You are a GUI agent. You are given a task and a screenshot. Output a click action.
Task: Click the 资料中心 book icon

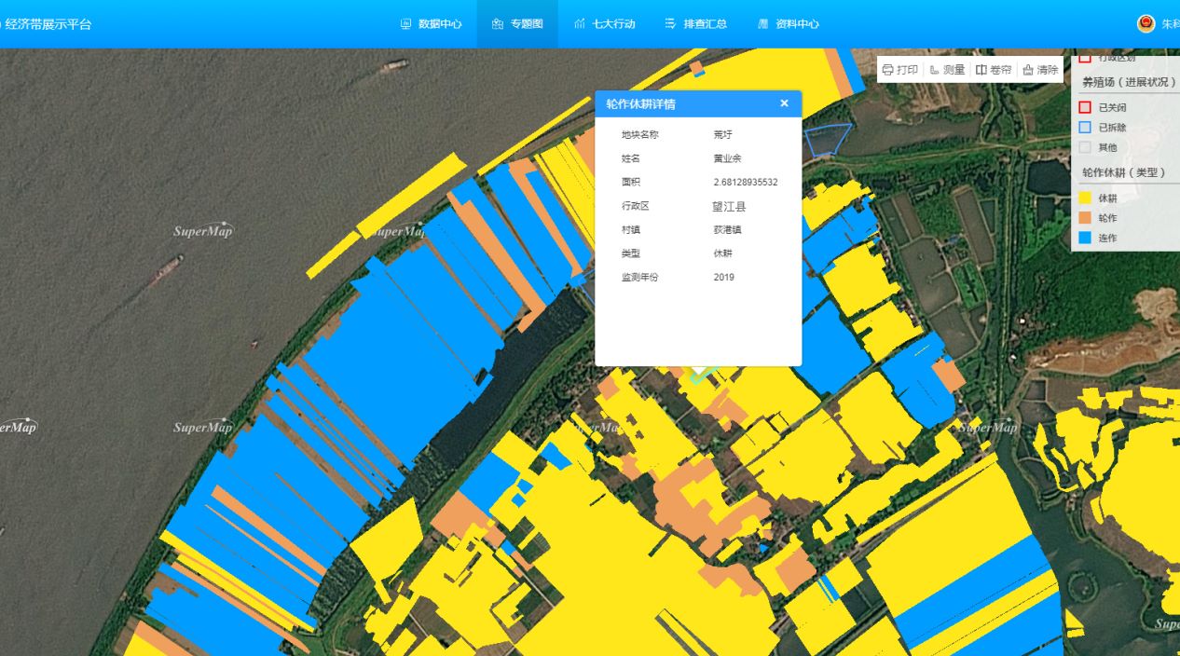coord(762,24)
